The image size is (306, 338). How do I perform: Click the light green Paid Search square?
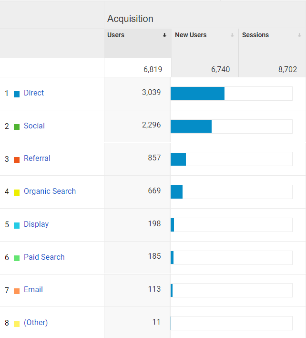point(17,258)
